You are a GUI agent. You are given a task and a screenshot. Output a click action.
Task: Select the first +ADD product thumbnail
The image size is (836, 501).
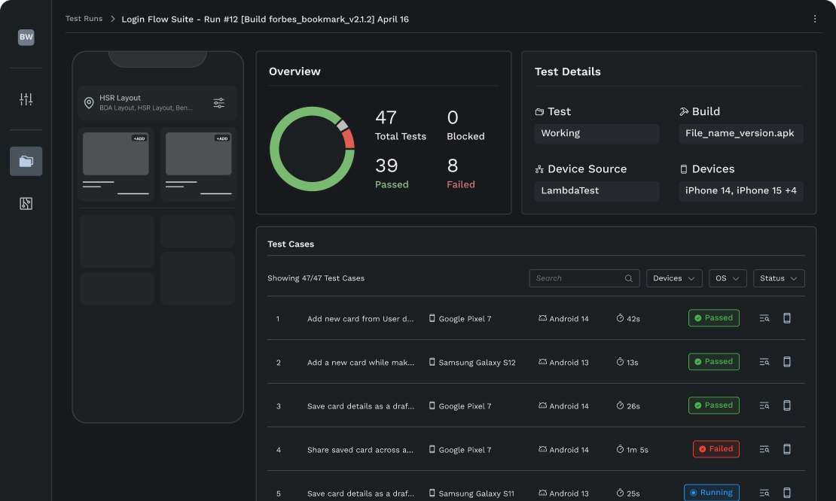[116, 154]
